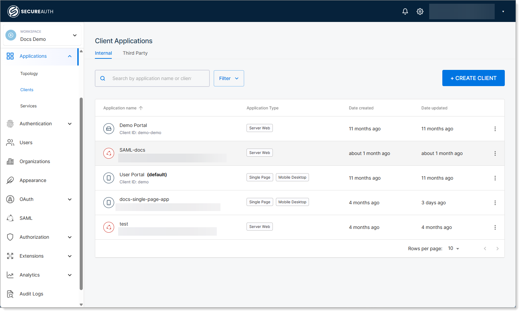Open the SAML-docs row options menu

pyautogui.click(x=495, y=153)
